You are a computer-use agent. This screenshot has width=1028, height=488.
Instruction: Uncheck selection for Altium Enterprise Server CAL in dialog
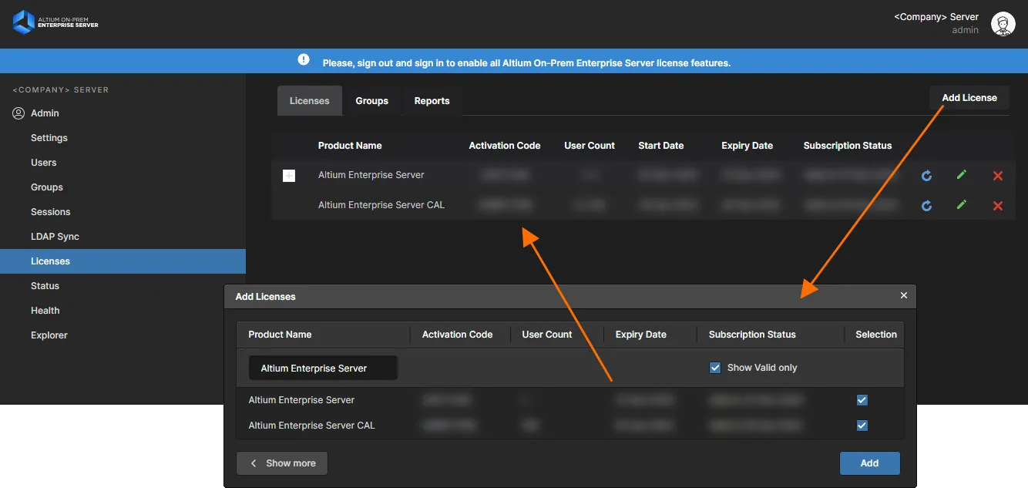[862, 426]
